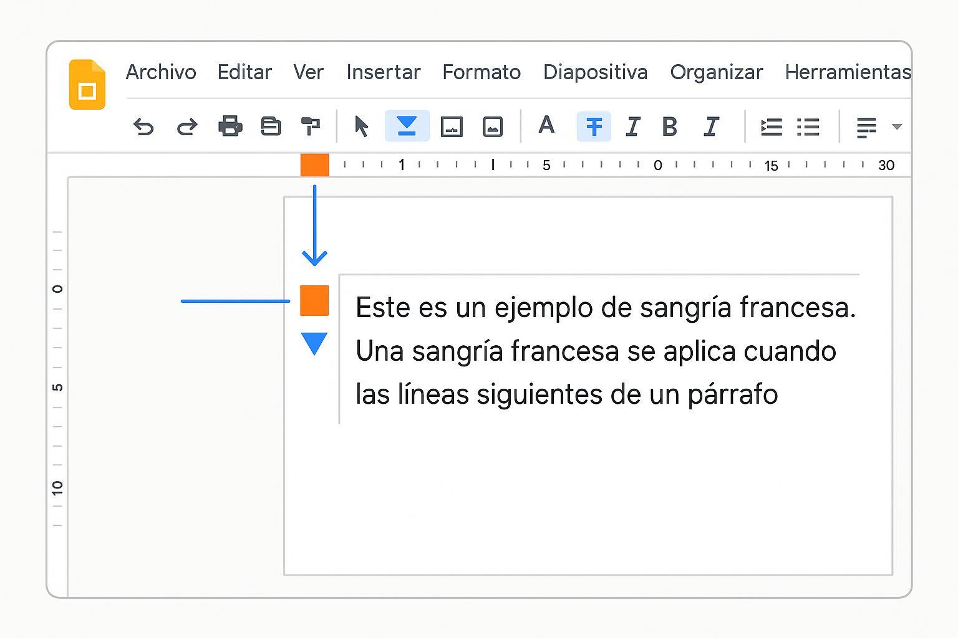Toggle the highlighted strikethrough T button
This screenshot has height=638, width=958.
point(594,126)
